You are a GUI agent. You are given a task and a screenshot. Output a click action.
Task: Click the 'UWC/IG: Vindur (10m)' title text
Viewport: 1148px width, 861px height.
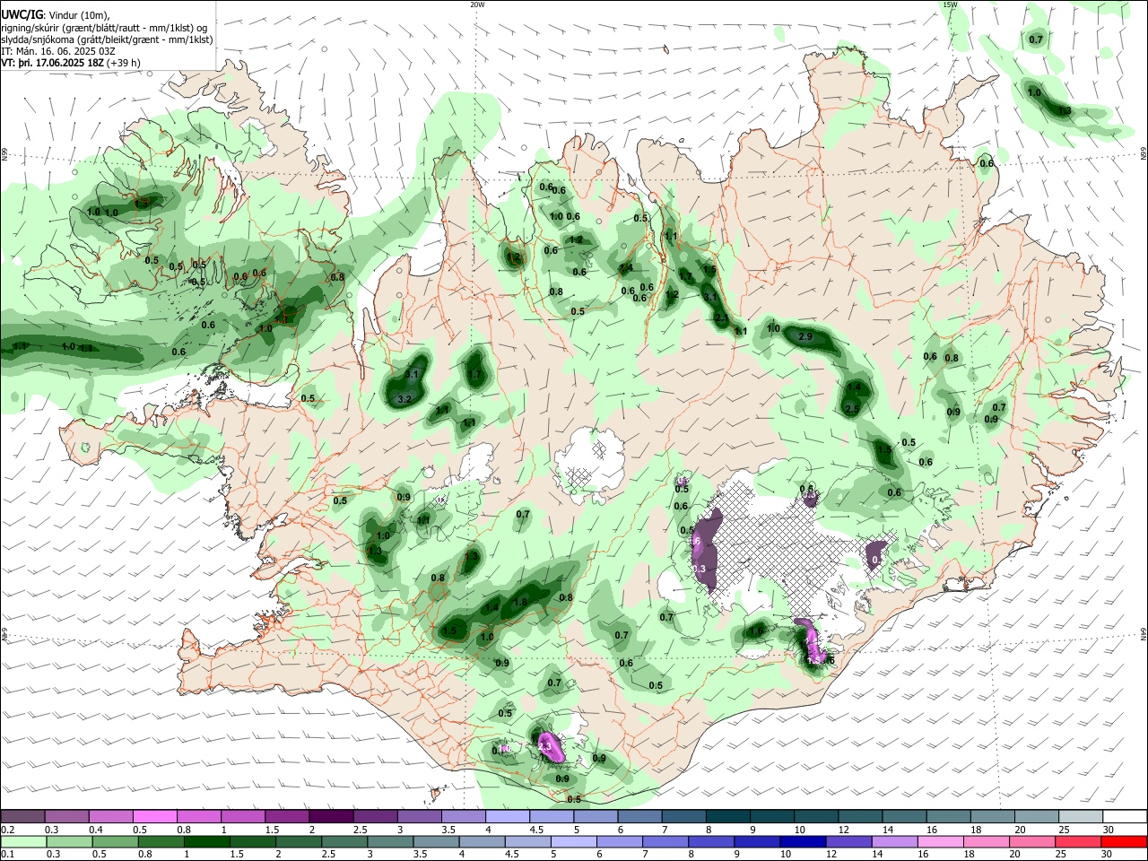coord(55,14)
